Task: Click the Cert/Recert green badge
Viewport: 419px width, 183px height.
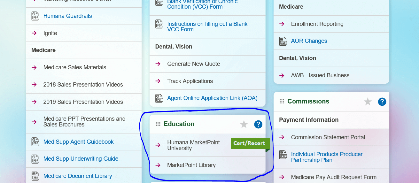Action: pyautogui.click(x=250, y=144)
